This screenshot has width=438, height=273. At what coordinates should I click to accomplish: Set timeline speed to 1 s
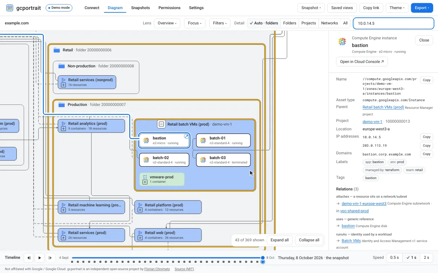[411, 257]
